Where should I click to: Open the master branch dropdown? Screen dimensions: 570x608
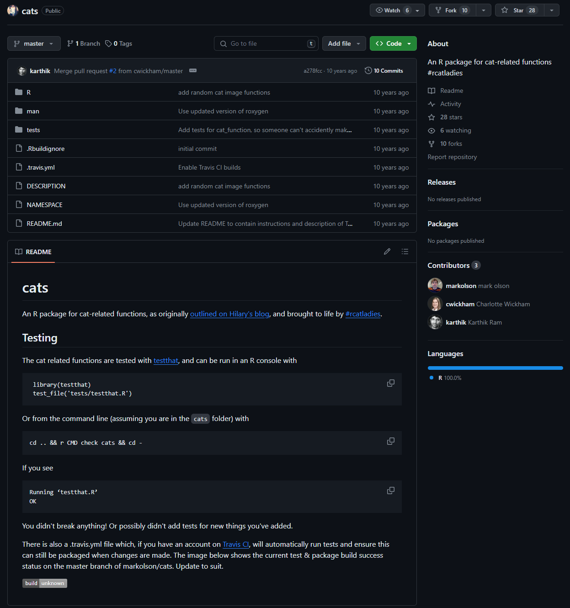coord(34,43)
